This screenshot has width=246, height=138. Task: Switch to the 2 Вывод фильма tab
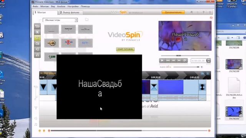tap(70, 12)
